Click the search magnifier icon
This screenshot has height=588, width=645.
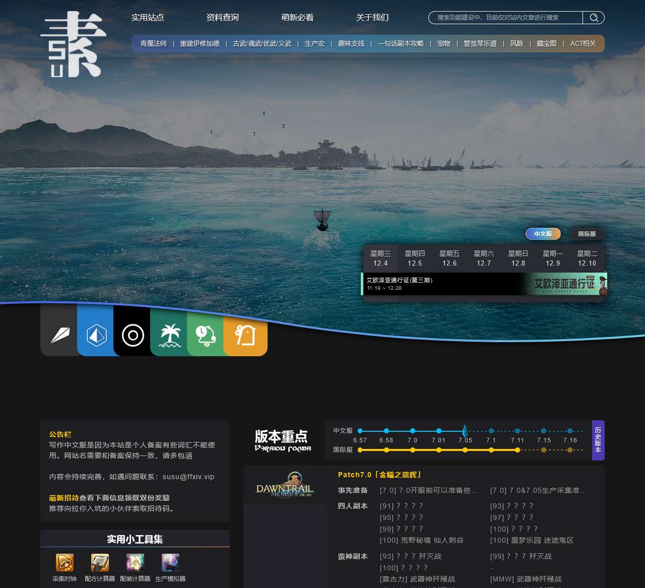click(x=594, y=18)
